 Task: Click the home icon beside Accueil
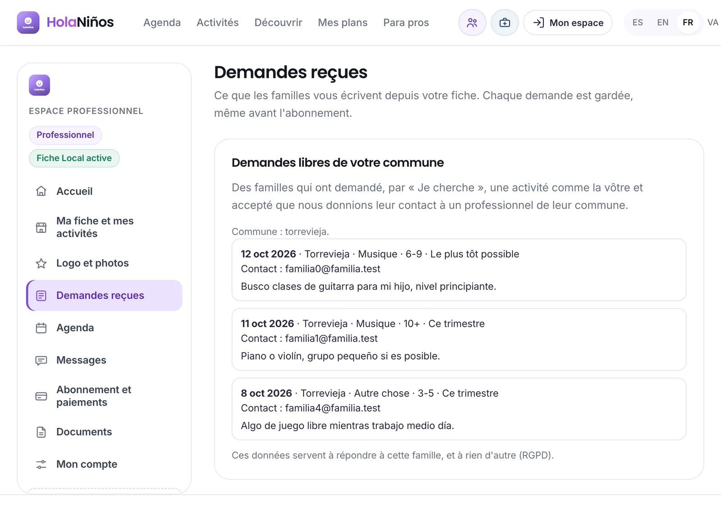click(x=41, y=191)
